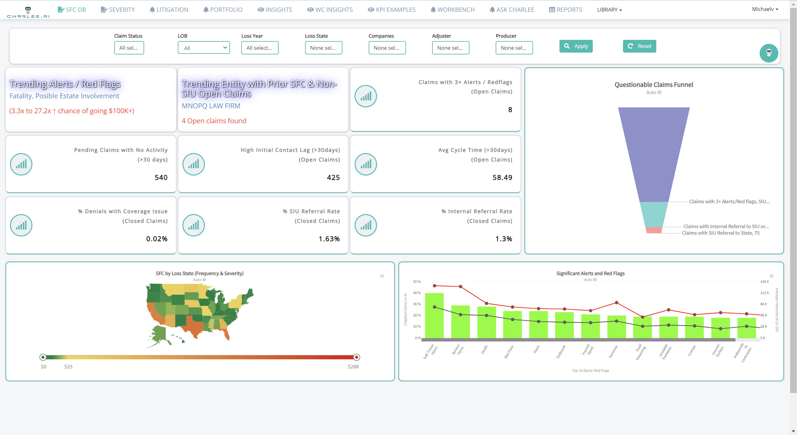Viewport: 797px width, 435px height.
Task: Go to the Workbench page
Action: (453, 10)
